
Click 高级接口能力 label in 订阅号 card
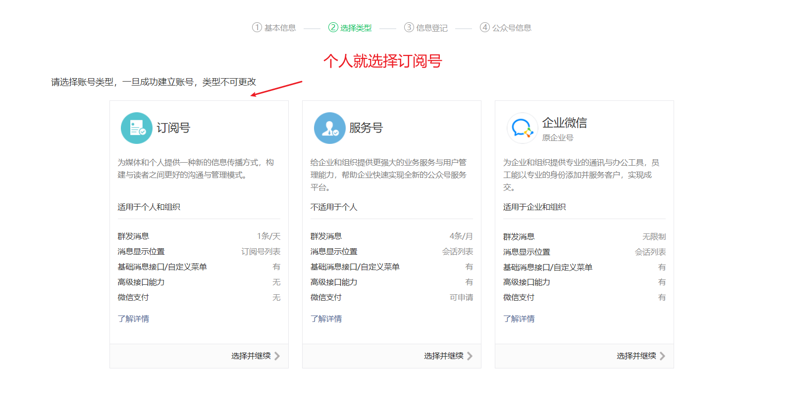click(x=141, y=282)
